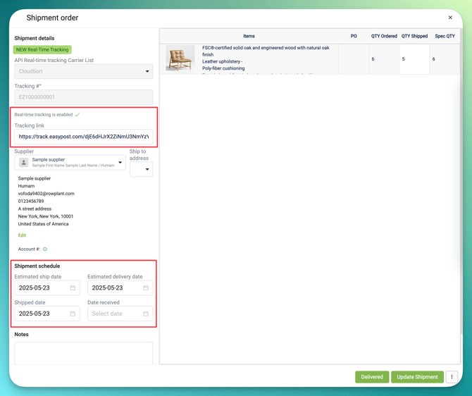Open Estimated ship date calendar icon

73,288
